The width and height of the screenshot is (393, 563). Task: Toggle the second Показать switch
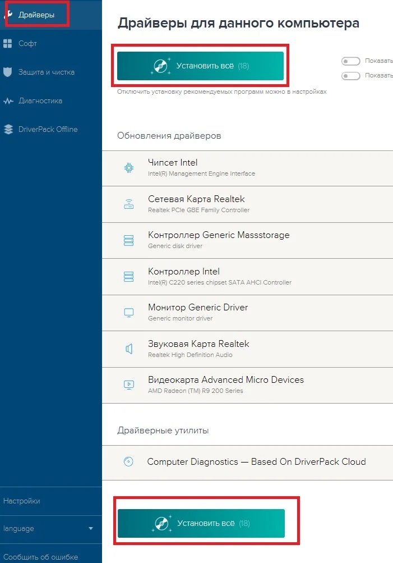click(351, 76)
